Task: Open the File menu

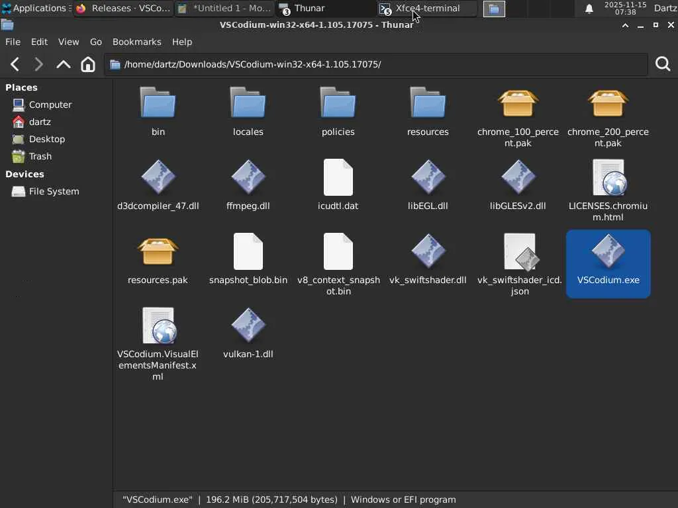Action: pos(13,42)
